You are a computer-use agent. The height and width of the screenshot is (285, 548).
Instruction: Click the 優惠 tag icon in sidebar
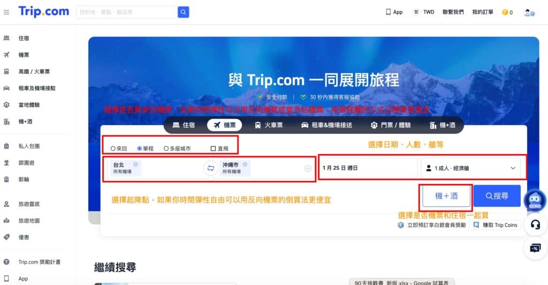tap(6, 237)
